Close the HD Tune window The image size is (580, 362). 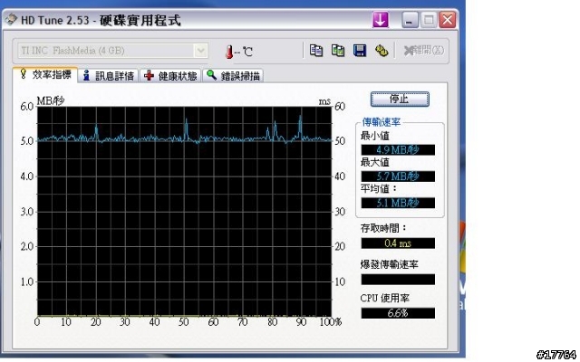coord(448,20)
